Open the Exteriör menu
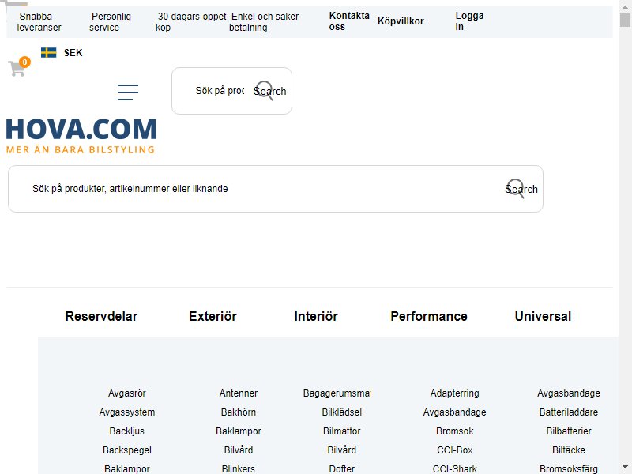The width and height of the screenshot is (632, 474). click(213, 317)
